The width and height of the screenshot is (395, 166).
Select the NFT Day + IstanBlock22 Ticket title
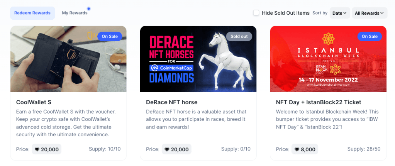(x=319, y=102)
